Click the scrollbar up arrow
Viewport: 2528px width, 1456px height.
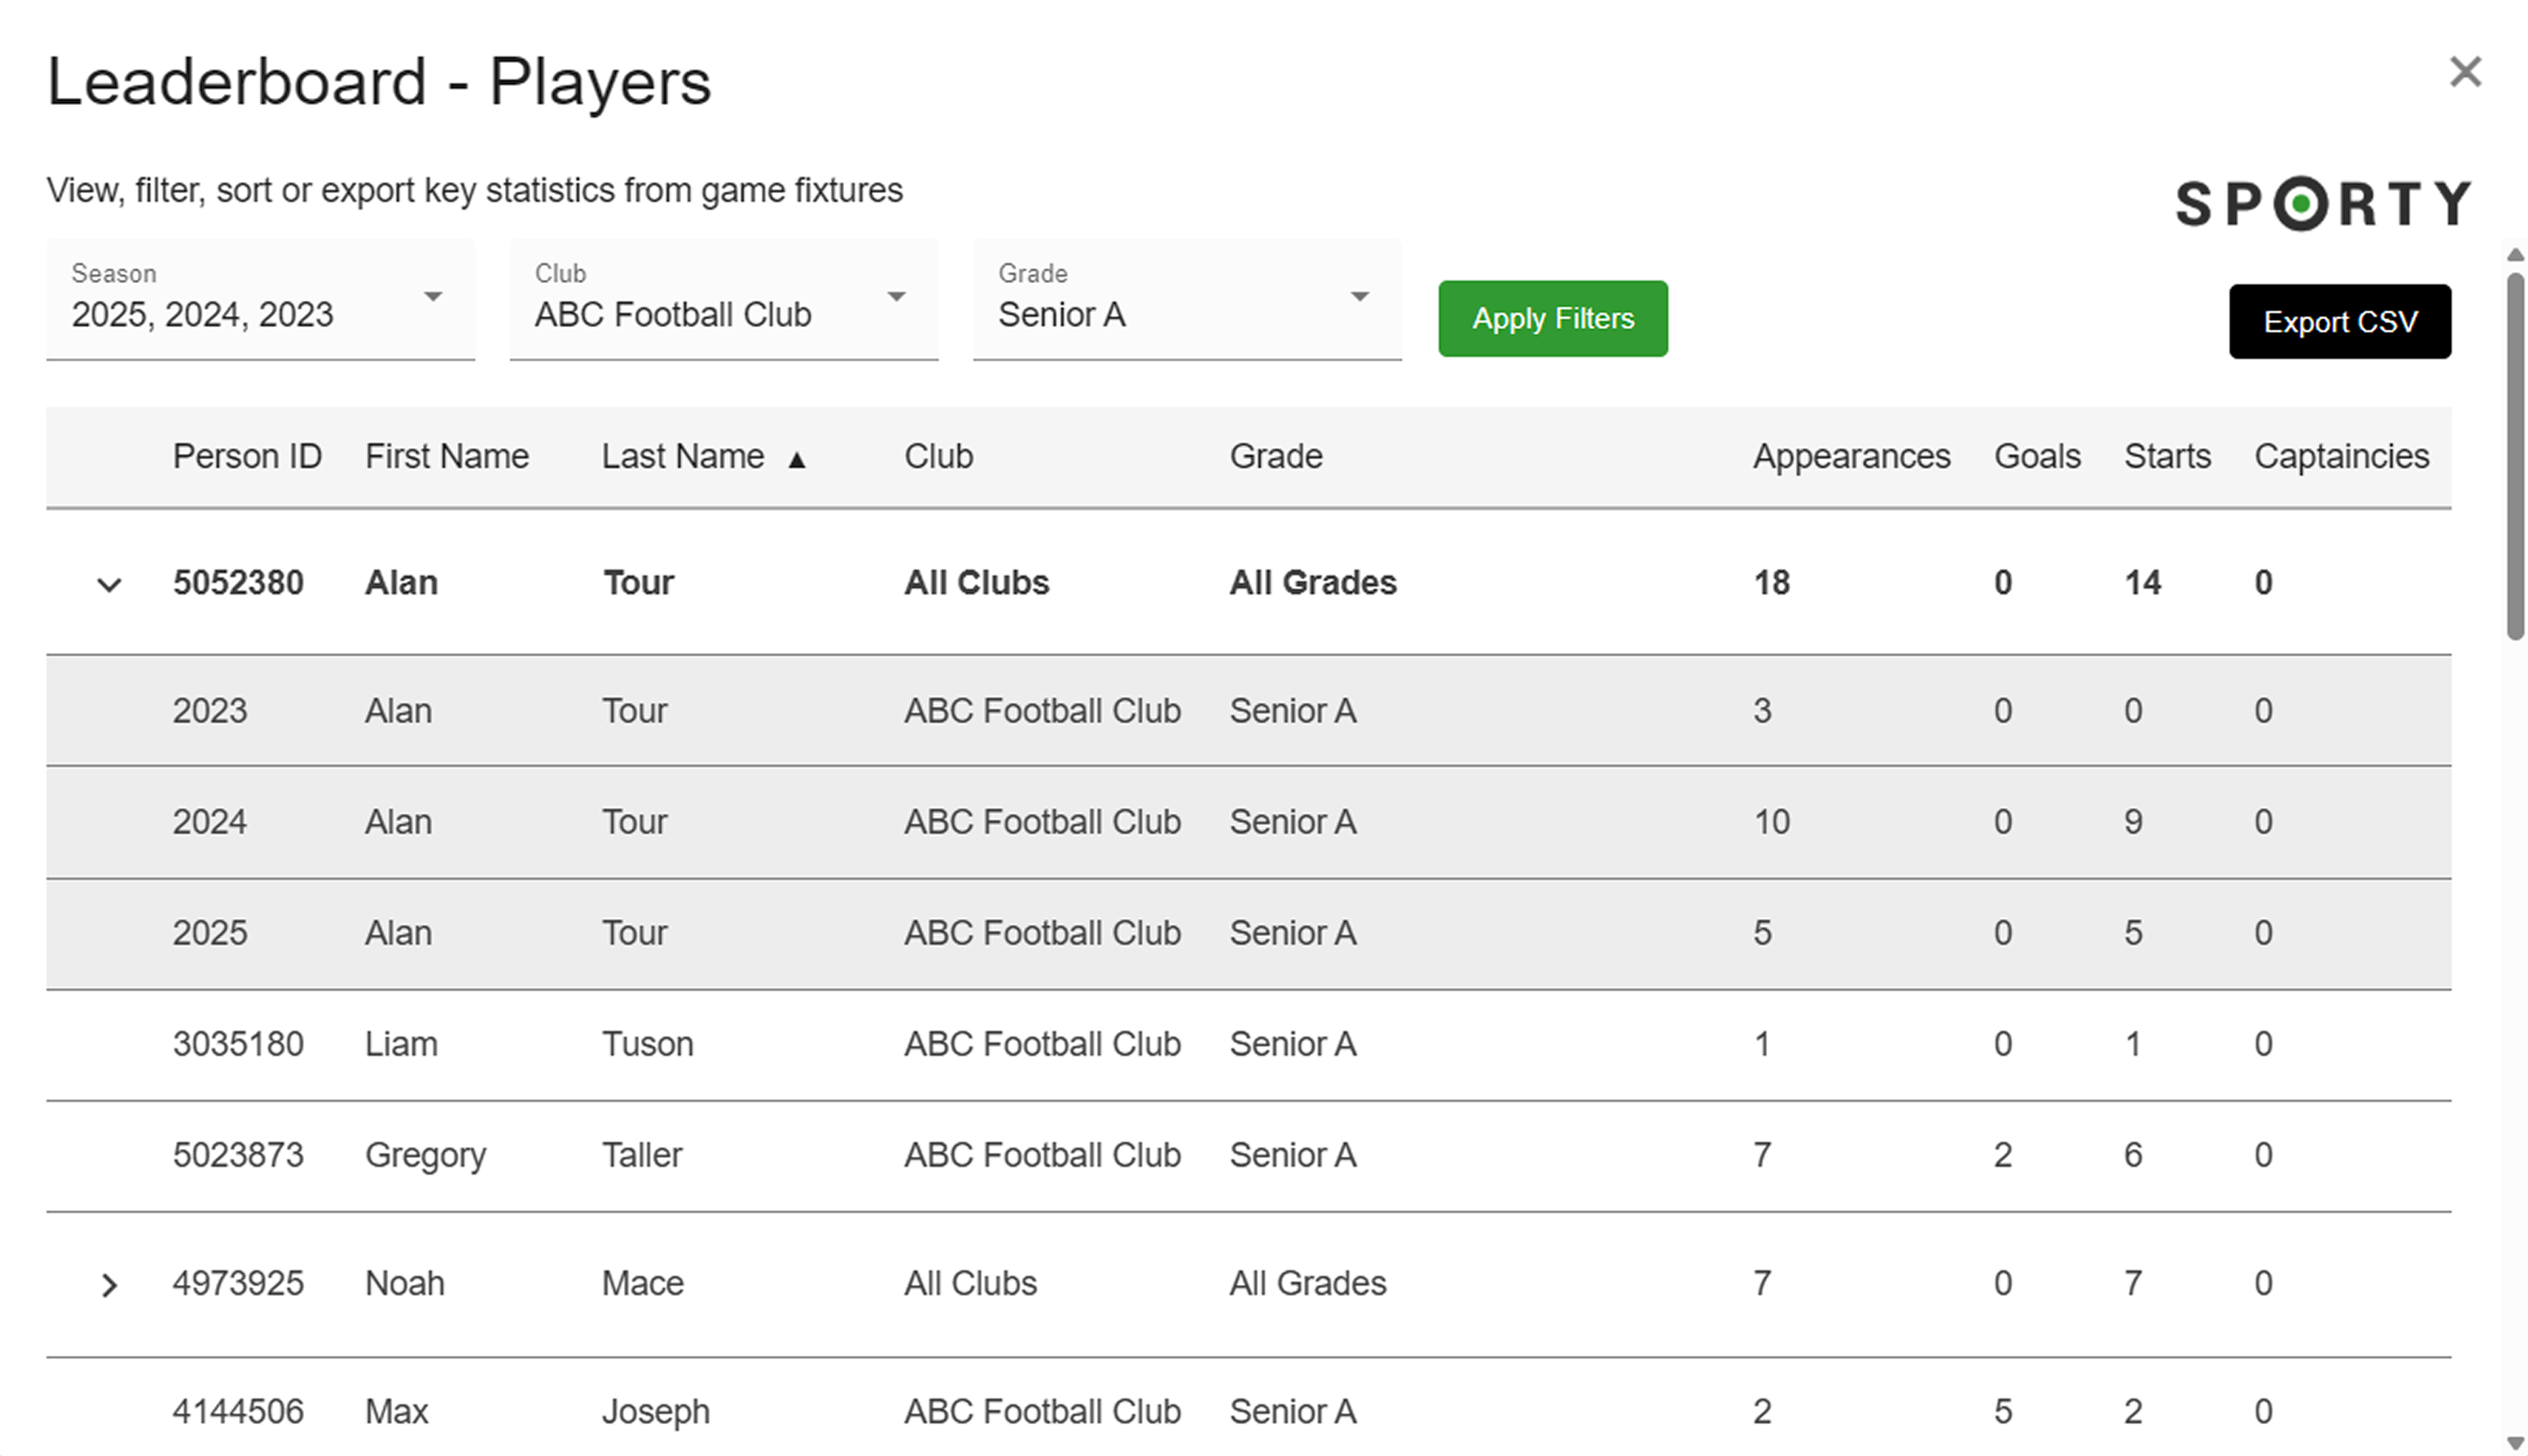point(2515,255)
